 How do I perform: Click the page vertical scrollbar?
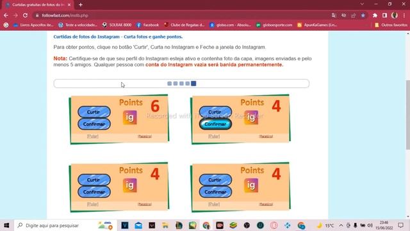coord(407,115)
